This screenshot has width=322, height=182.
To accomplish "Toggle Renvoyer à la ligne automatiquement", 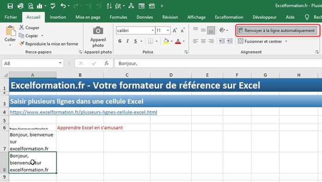I will (277, 30).
